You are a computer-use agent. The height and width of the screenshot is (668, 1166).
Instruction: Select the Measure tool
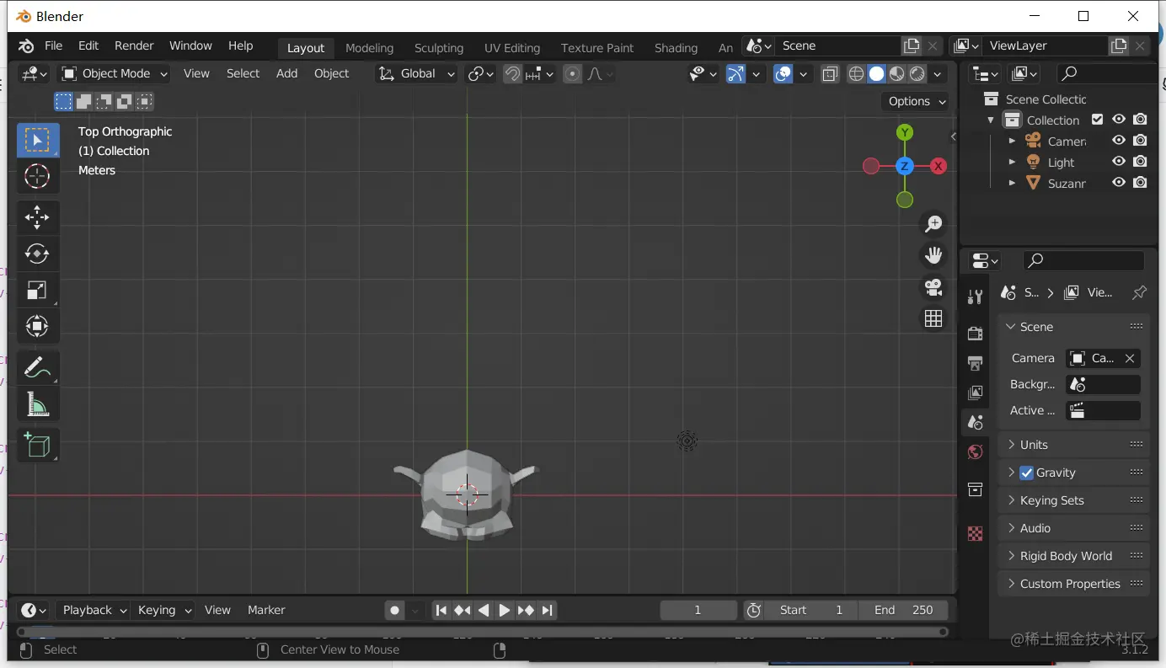coord(38,404)
